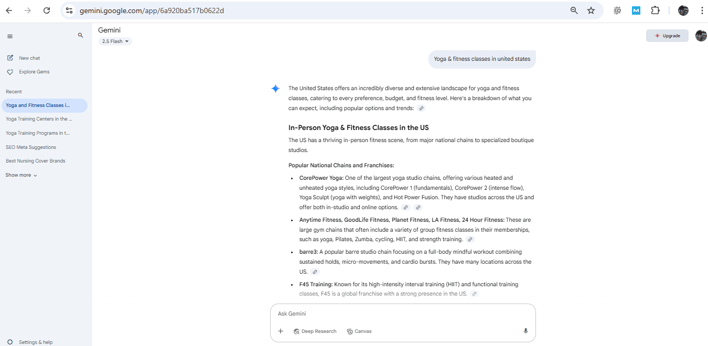Start voice input with microphone
708x346 pixels.
pos(525,331)
